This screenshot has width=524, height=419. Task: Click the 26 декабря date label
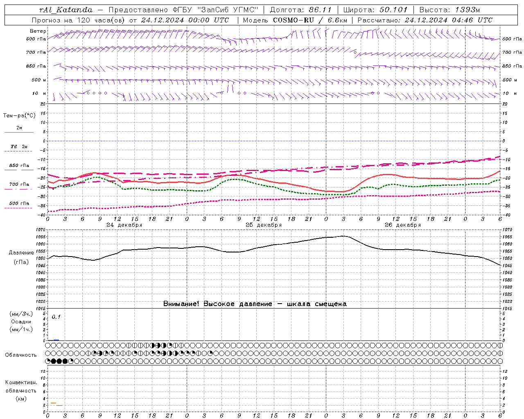tap(402, 225)
